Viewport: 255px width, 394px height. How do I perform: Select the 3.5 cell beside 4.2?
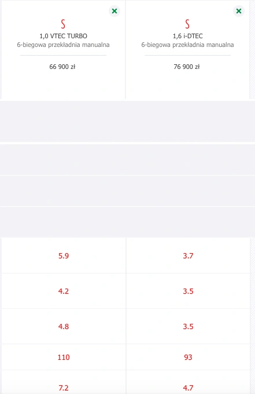tap(188, 291)
